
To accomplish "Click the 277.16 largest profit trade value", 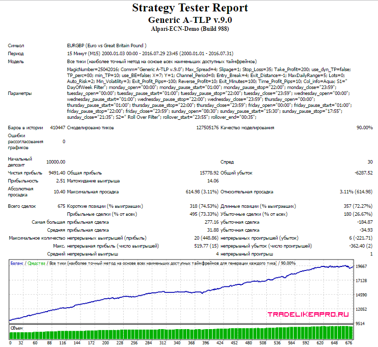I will [x=212, y=222].
